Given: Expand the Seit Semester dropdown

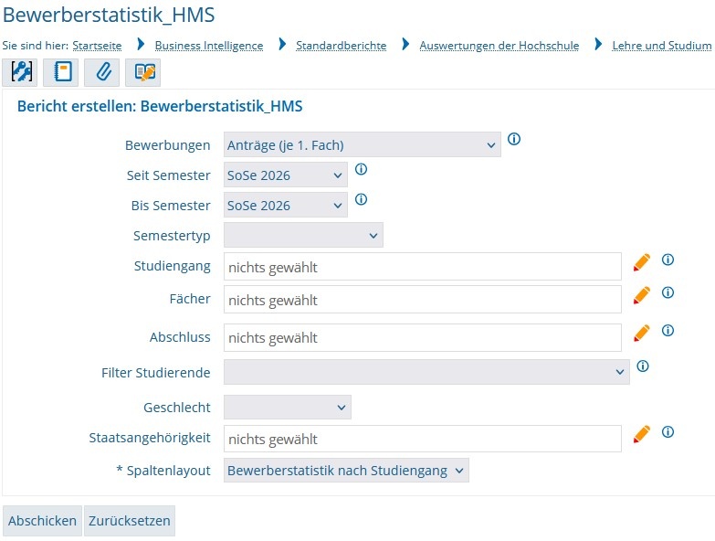Looking at the screenshot, I should click(x=285, y=175).
